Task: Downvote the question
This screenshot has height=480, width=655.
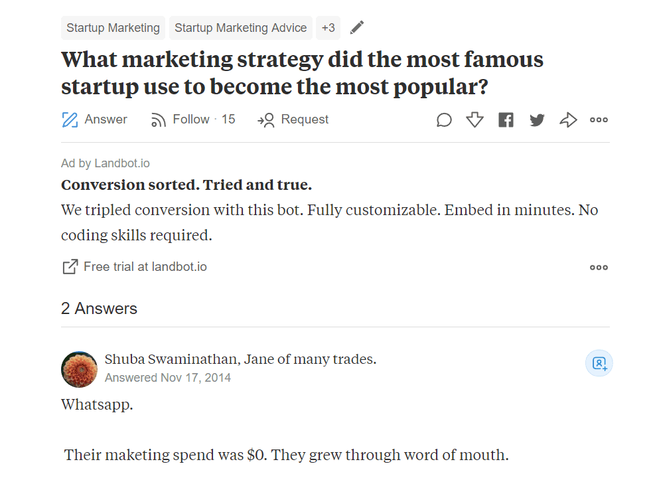Action: [474, 120]
